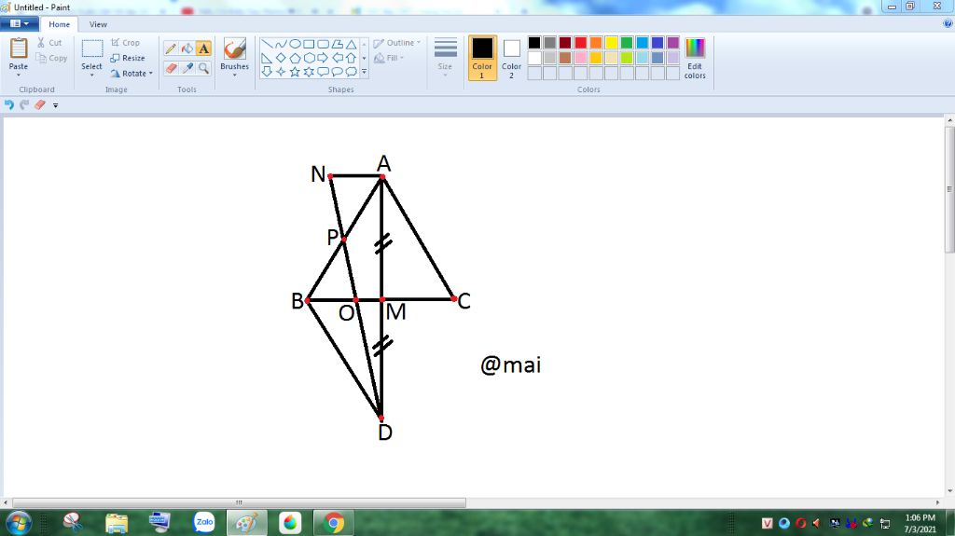
Task: Customize Quick Access Toolbar dropdown arrow
Action: [x=55, y=105]
